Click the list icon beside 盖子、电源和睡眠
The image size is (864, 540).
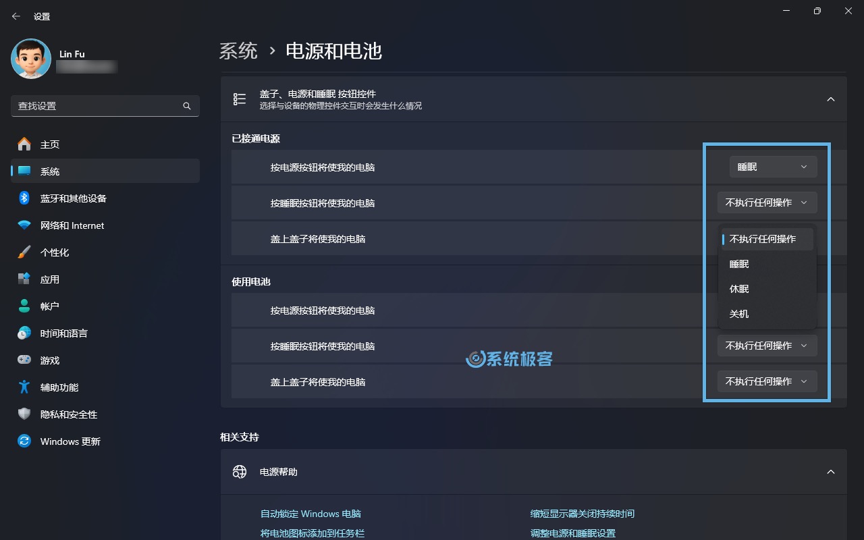240,99
